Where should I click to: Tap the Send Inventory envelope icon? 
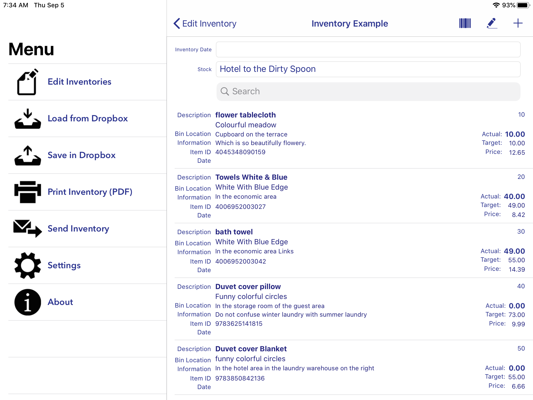click(27, 229)
